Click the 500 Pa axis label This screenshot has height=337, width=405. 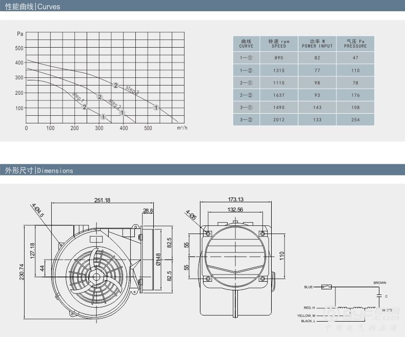click(19, 48)
